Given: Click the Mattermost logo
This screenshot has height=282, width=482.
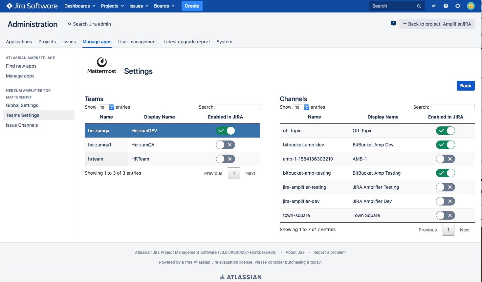Looking at the screenshot, I should (102, 66).
